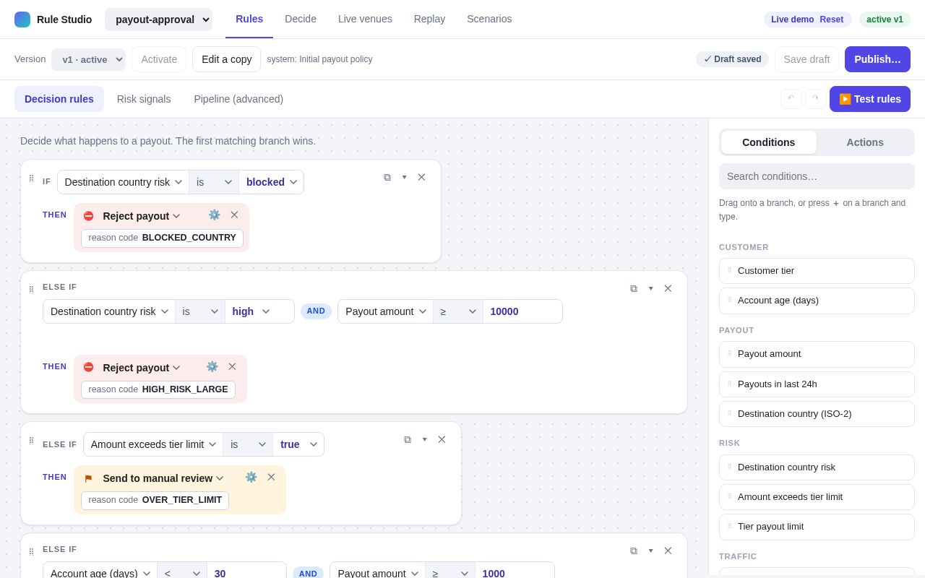The image size is (925, 578).
Task: Go to the Replay tab
Action: pos(429,19)
